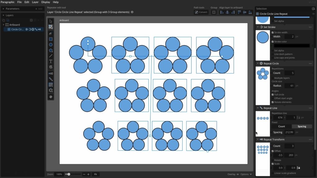Click the Fit zoom button
The image size is (317, 178).
pyautogui.click(x=96, y=174)
